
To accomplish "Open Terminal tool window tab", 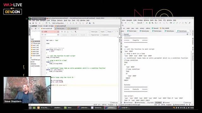I will pos(166,103).
